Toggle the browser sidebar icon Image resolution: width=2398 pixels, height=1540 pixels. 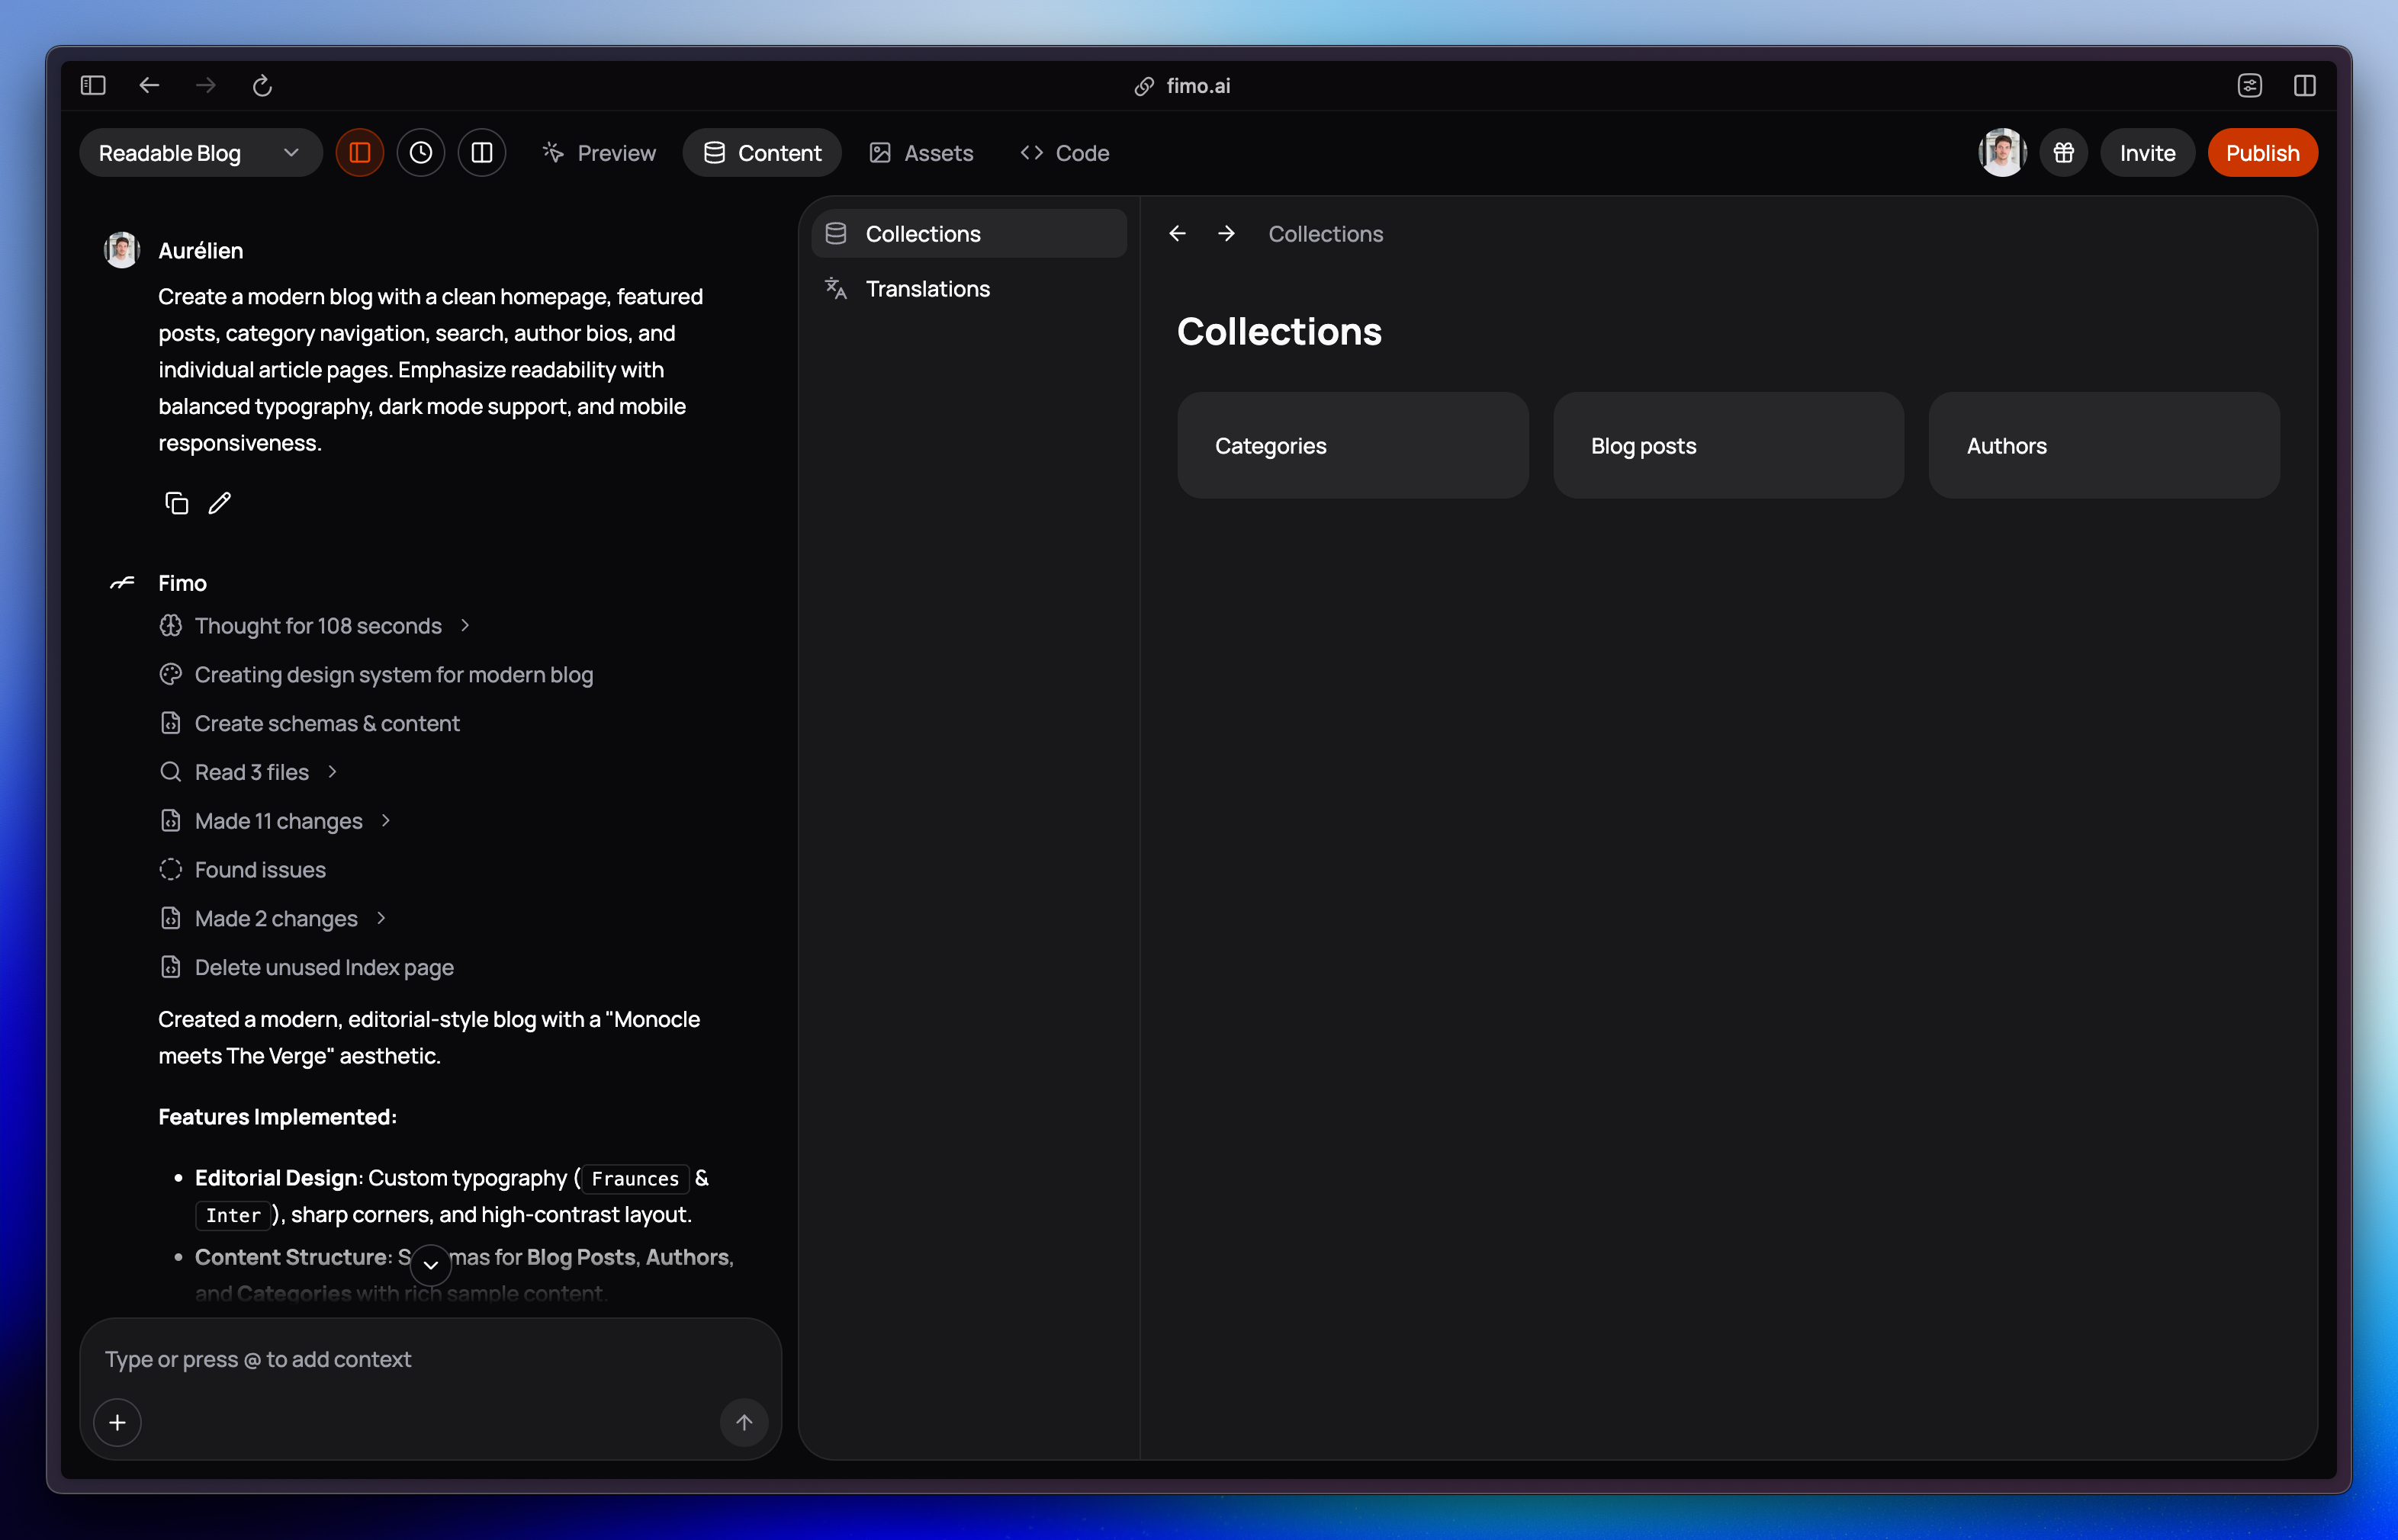coord(93,86)
